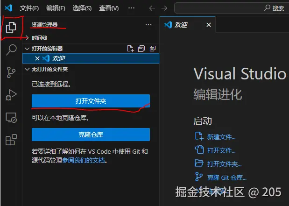Open the 选择(S) menu
Viewport: 289px width, 206px height.
click(82, 8)
